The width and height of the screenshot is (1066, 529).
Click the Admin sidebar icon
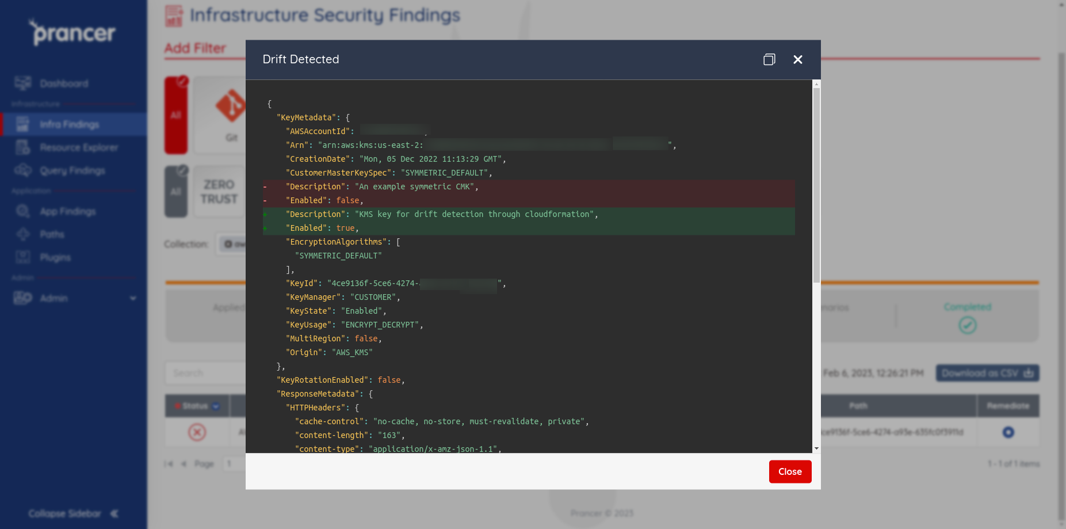tap(23, 298)
